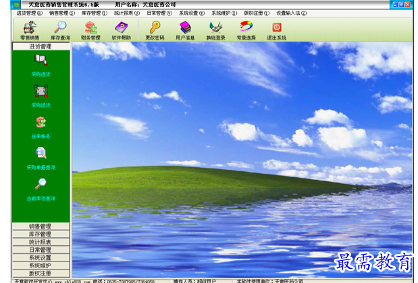Open the 销售管理 menu

point(62,13)
